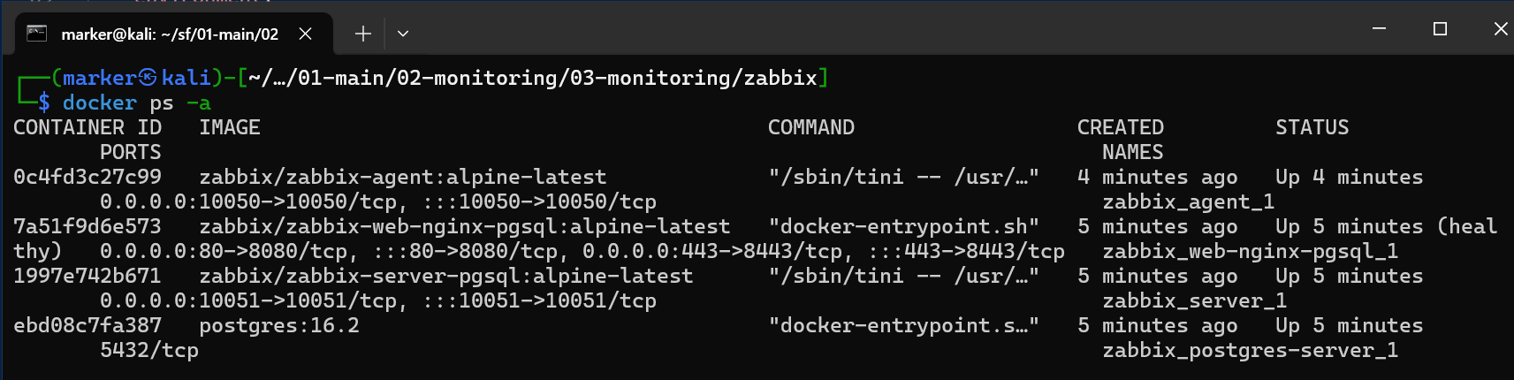1514x380 pixels.
Task: Expand the new tab profiles dropdown chevron
Action: click(403, 34)
